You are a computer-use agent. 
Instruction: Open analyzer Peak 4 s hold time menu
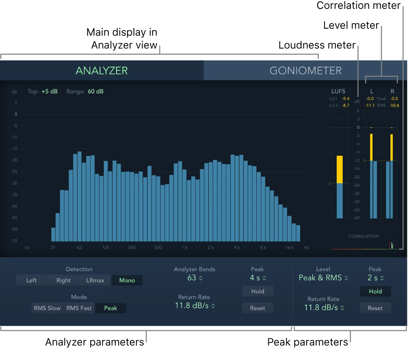[257, 278]
